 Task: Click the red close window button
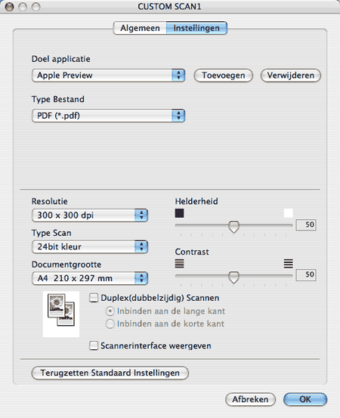[9, 7]
